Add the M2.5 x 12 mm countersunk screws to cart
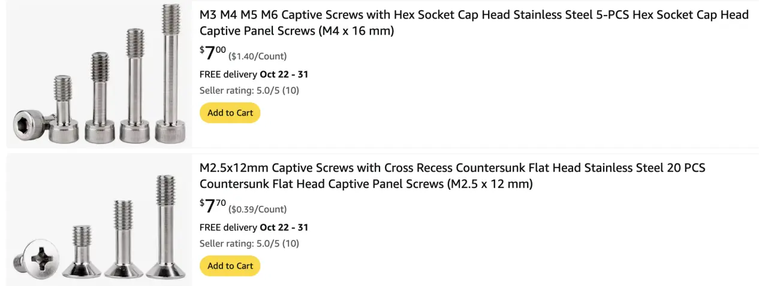Screen dimensions: 759x286 click(230, 266)
